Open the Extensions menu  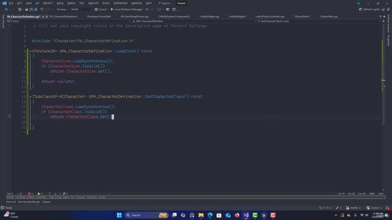(120, 3)
